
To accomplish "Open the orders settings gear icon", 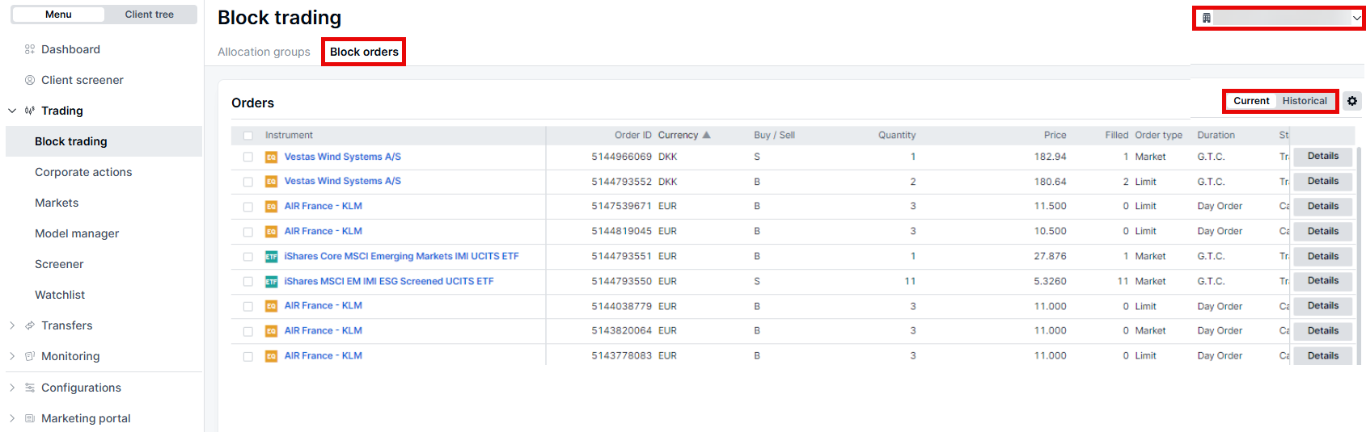I will point(1351,101).
